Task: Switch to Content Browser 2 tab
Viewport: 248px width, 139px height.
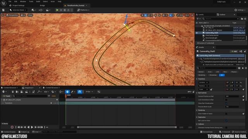Action: pyautogui.click(x=52, y=88)
